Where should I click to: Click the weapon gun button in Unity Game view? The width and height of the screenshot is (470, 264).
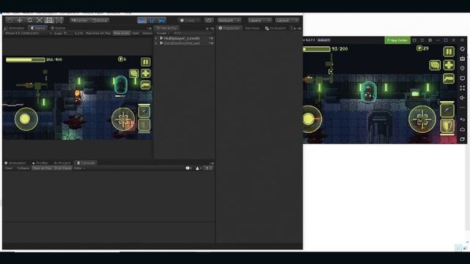tap(145, 85)
